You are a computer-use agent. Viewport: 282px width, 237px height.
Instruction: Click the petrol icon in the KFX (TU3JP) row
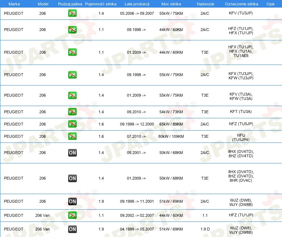tap(72, 75)
